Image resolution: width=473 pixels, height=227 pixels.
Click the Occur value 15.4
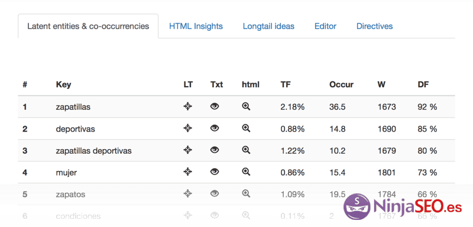point(337,173)
